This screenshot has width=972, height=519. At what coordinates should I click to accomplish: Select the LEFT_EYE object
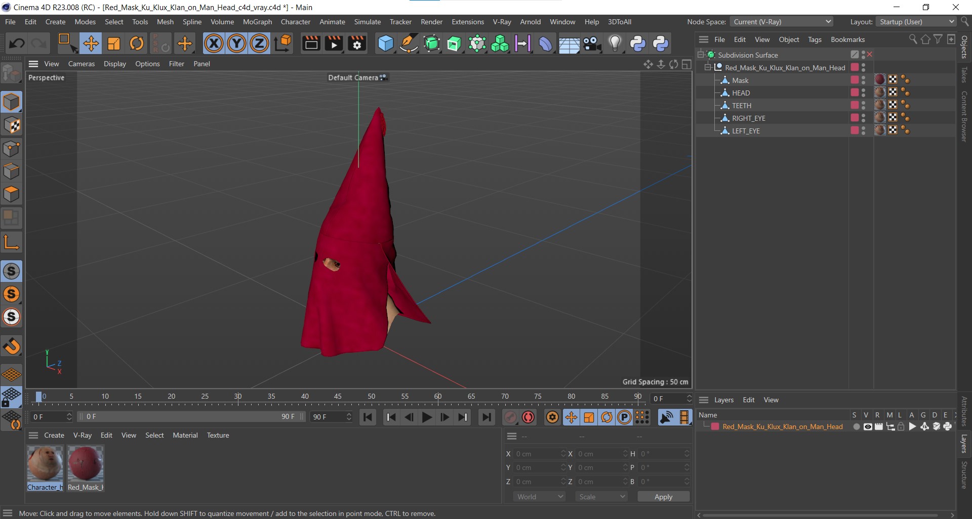(x=746, y=131)
